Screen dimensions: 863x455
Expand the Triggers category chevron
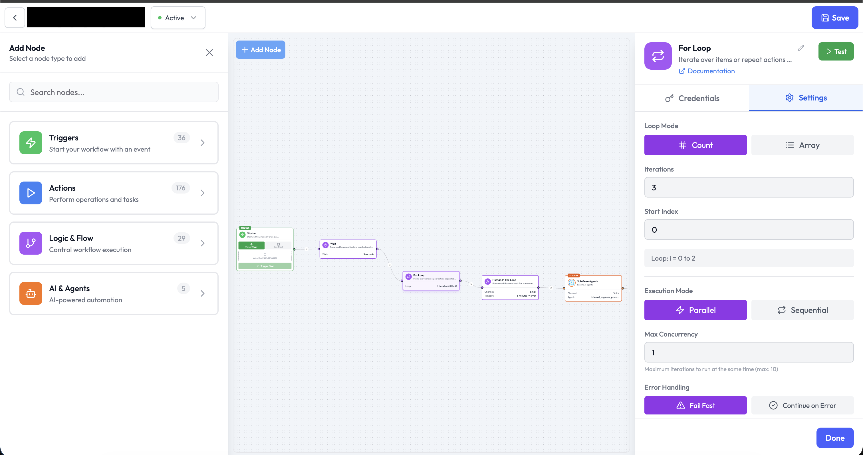click(x=202, y=143)
